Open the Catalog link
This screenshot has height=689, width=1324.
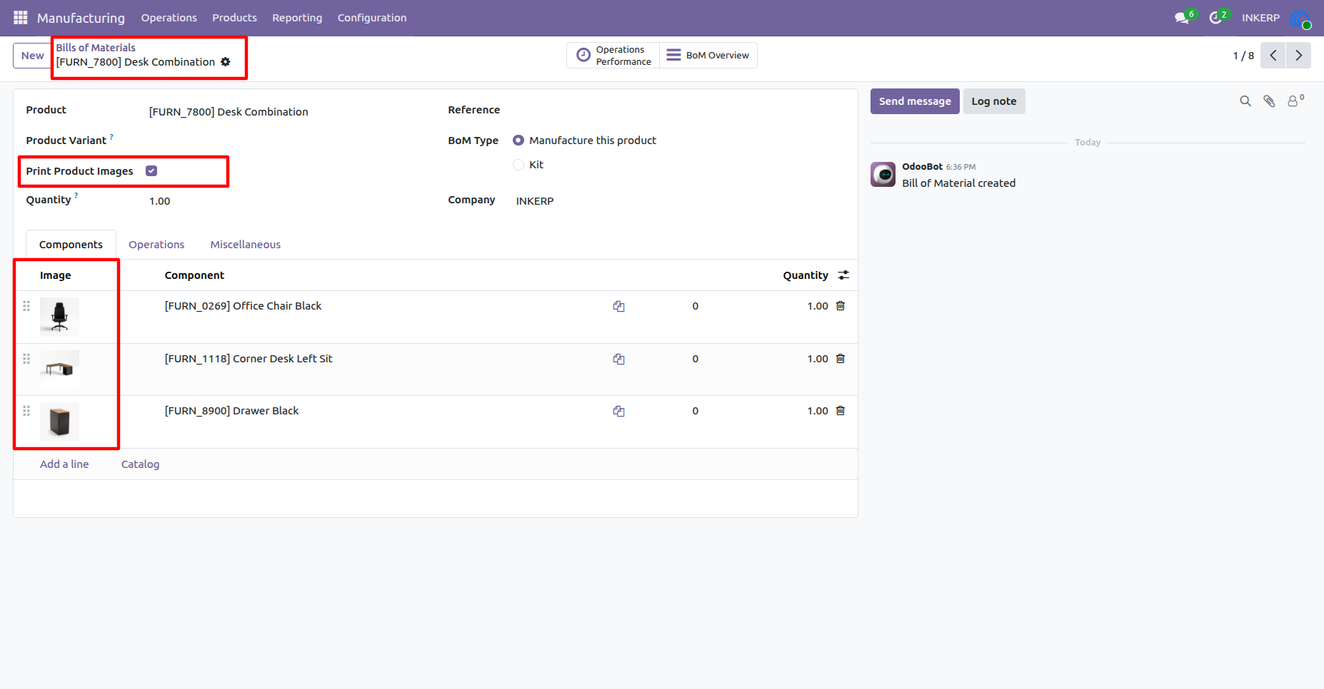[141, 464]
